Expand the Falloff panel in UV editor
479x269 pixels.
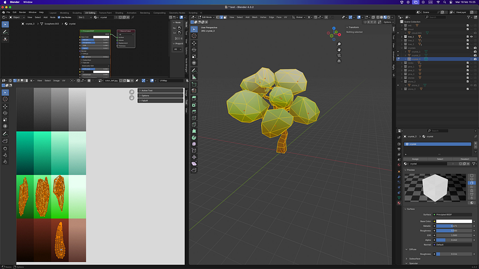click(144, 101)
